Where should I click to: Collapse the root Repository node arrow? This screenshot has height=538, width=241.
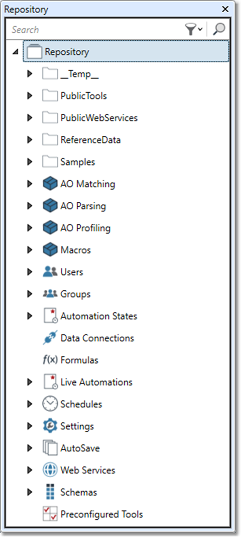click(15, 52)
